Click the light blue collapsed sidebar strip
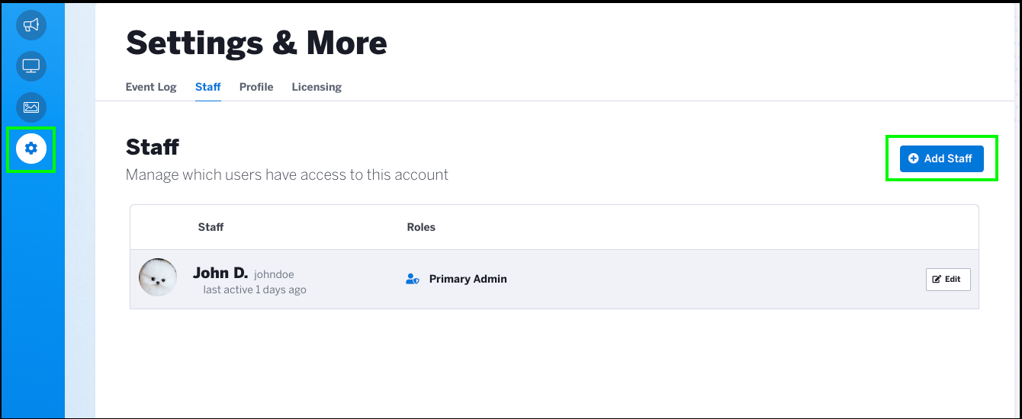Viewport: 1022px width, 419px height. click(x=80, y=209)
